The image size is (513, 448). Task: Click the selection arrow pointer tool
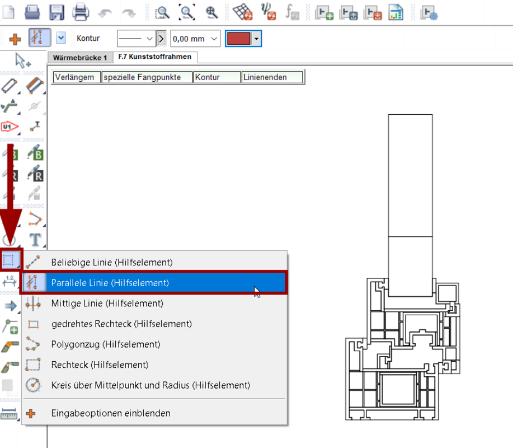23,60
